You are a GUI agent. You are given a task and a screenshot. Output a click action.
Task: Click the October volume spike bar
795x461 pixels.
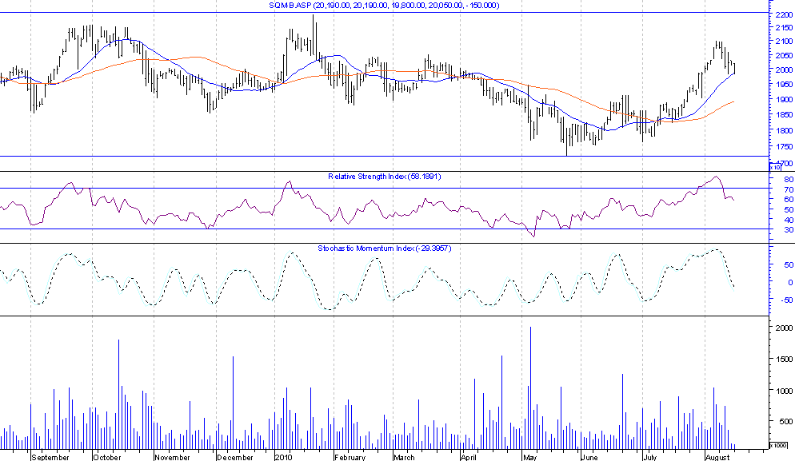(118, 395)
